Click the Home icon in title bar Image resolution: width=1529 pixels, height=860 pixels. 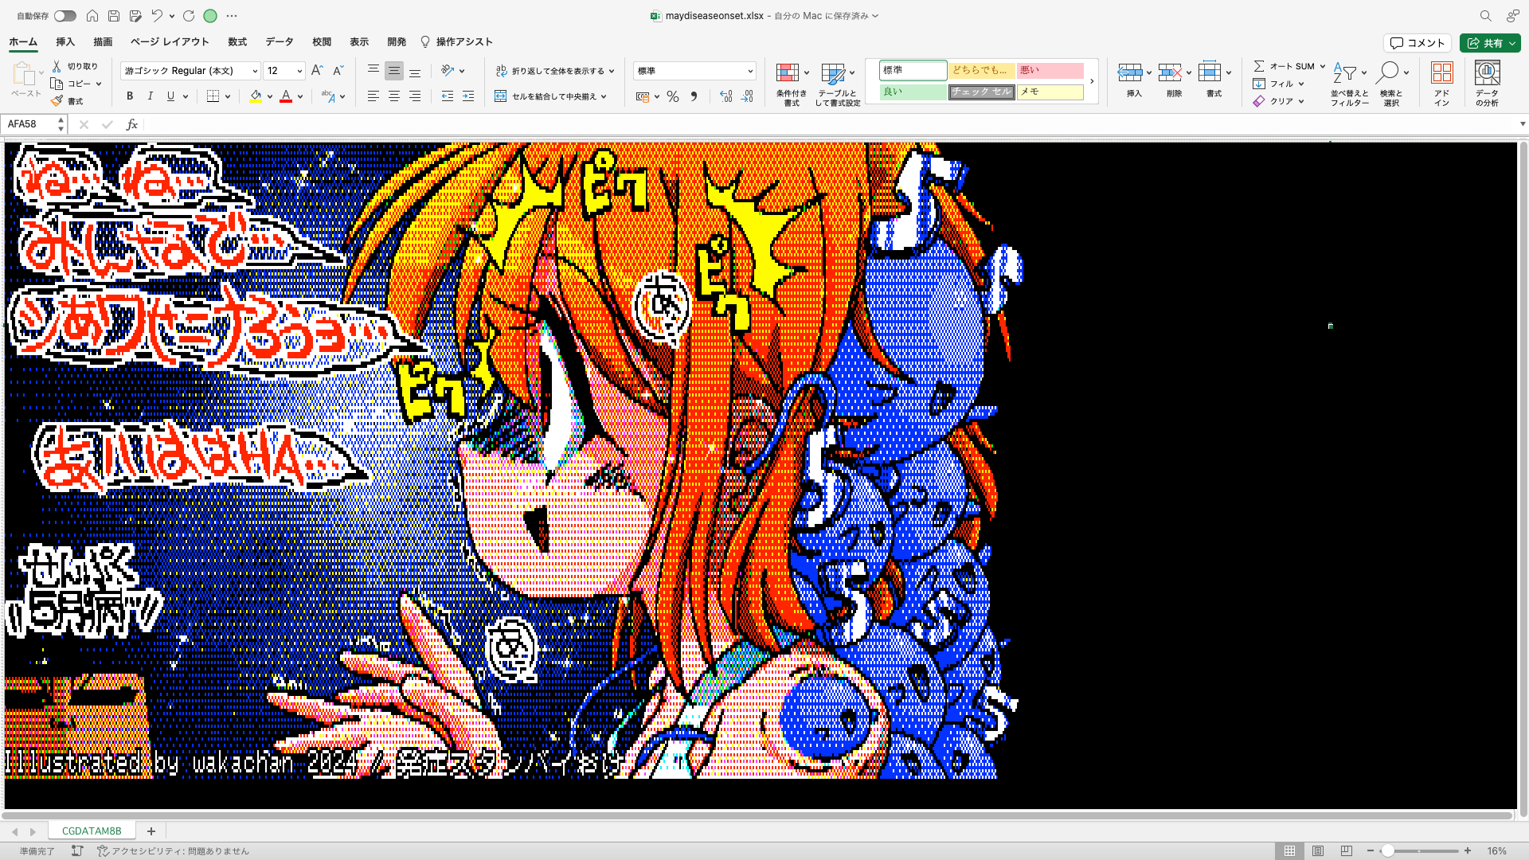click(x=92, y=16)
